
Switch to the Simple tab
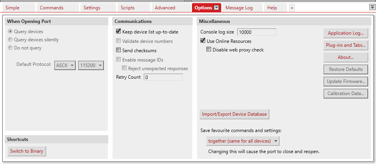coord(19,8)
